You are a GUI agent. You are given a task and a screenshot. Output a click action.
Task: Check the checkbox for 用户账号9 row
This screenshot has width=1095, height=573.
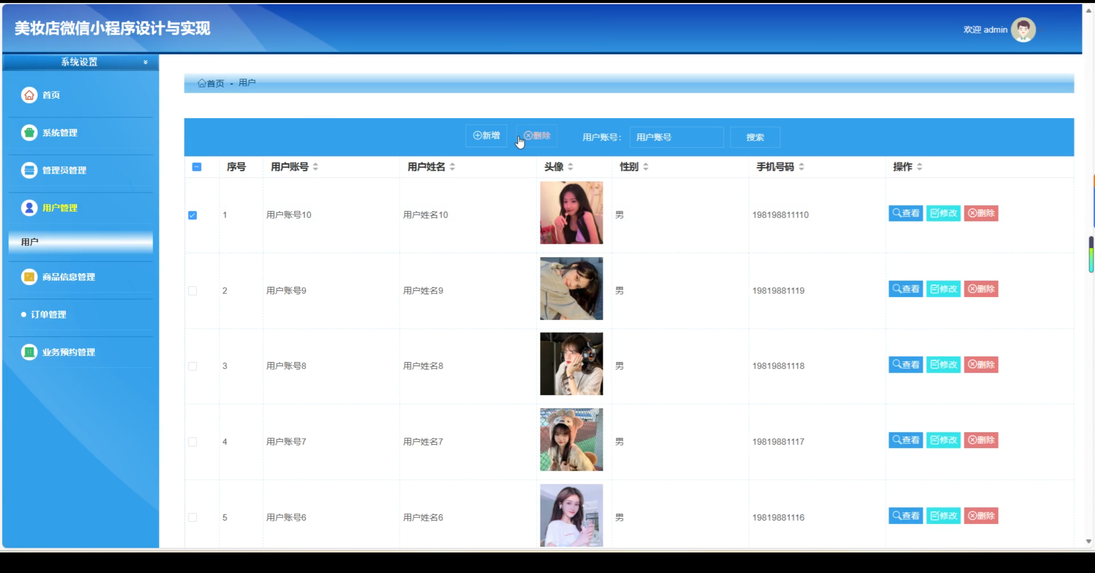pyautogui.click(x=192, y=291)
